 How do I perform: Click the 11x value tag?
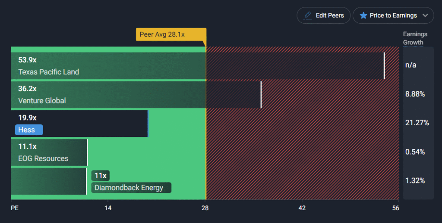pos(100,176)
